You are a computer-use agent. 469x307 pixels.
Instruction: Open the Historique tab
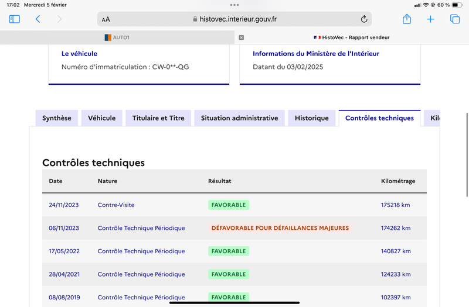click(312, 118)
